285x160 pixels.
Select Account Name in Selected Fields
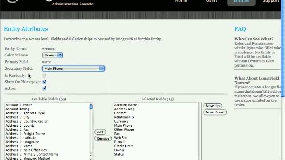(x=156, y=105)
